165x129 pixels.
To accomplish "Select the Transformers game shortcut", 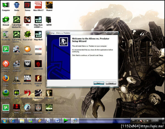I will 38,109.
